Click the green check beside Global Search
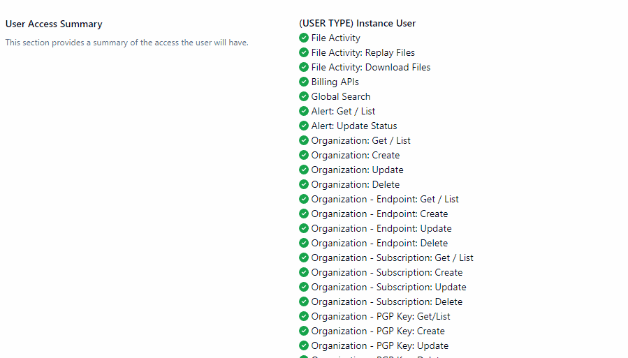Viewport: 628px width, 358px height. click(304, 96)
